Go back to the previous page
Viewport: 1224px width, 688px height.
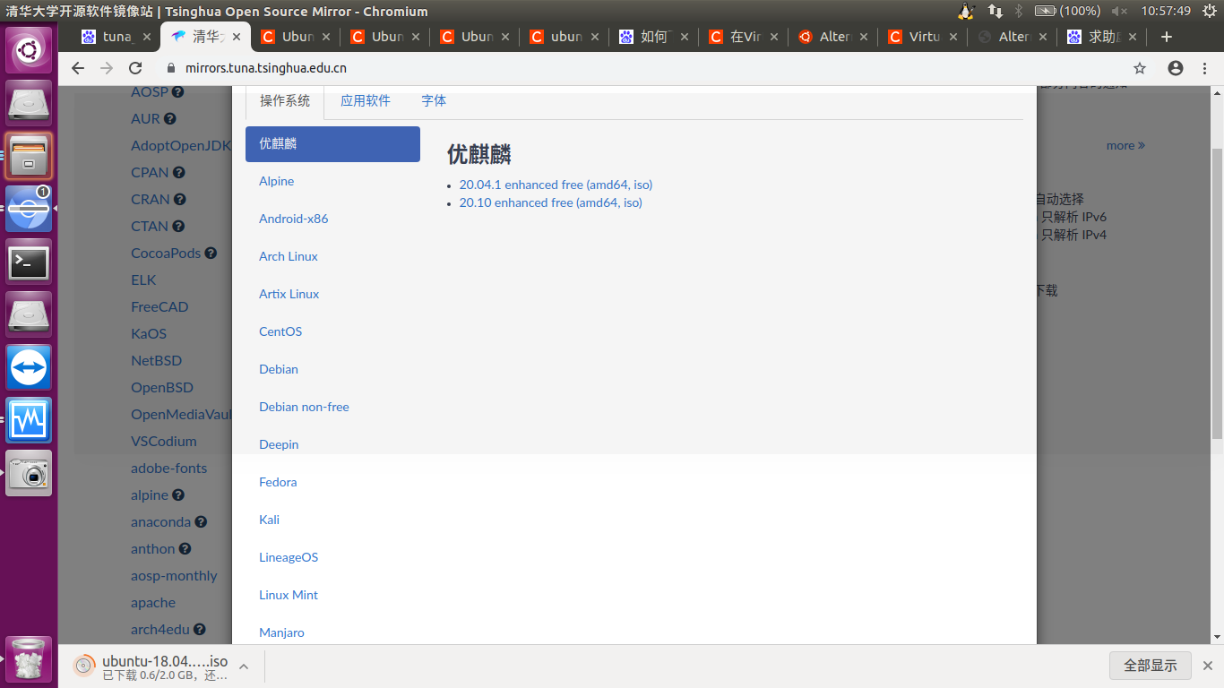(x=78, y=68)
